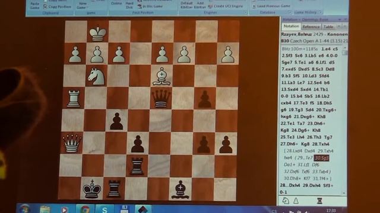Click the Czech Open tournament header line
The image size is (380, 213).
pyautogui.click(x=314, y=41)
